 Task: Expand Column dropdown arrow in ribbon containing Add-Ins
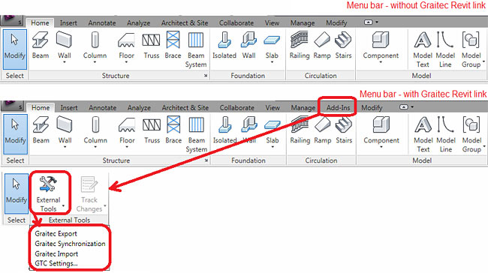[95, 147]
